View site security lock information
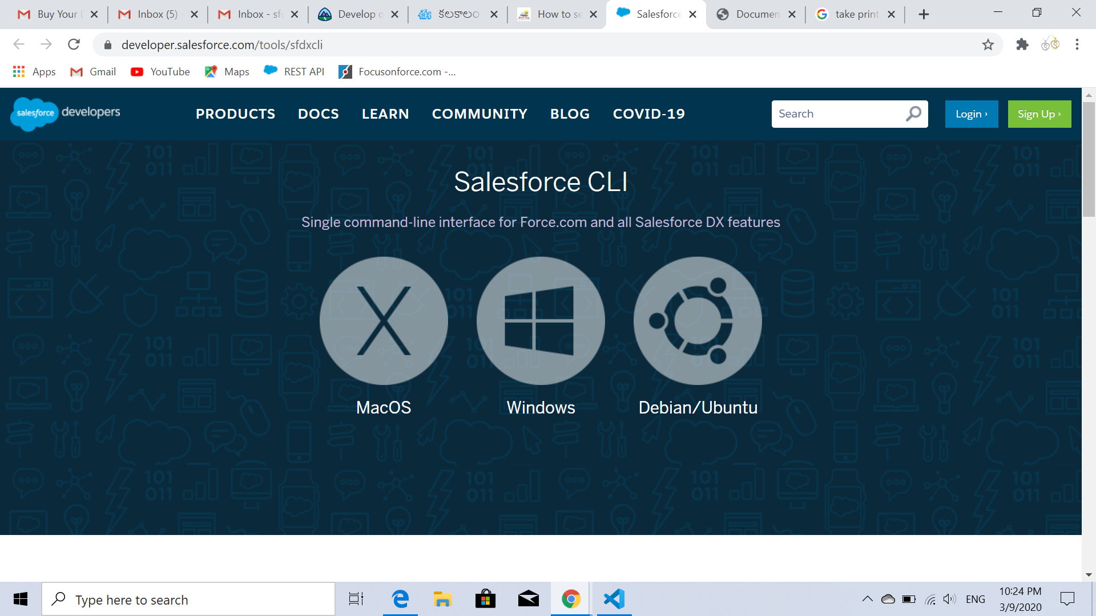 coord(108,44)
